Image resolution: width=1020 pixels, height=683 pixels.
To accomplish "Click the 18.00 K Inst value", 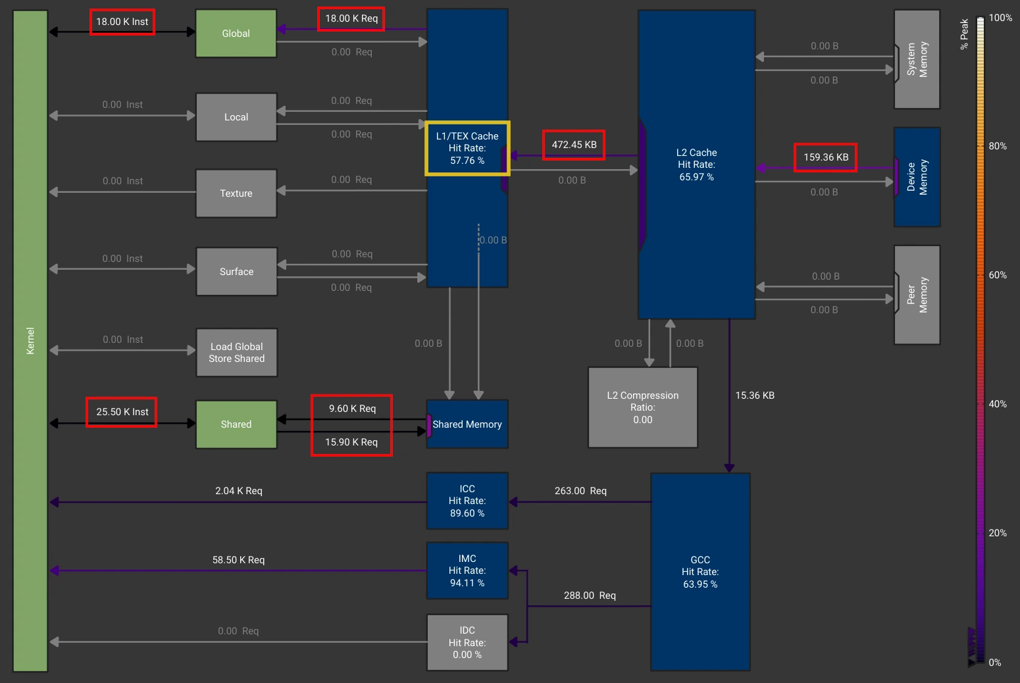I will pos(122,22).
